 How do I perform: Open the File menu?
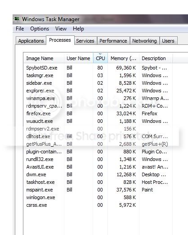coord(20,29)
